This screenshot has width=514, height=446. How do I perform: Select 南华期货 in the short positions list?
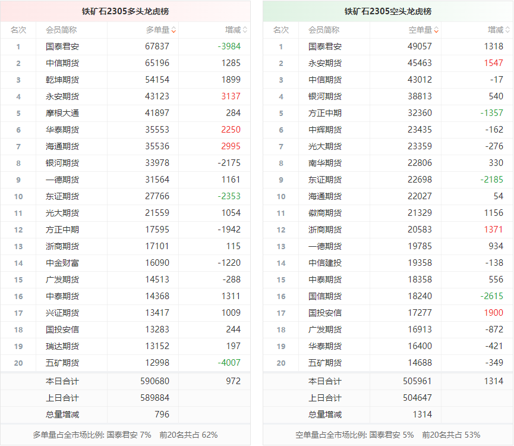coord(325,163)
